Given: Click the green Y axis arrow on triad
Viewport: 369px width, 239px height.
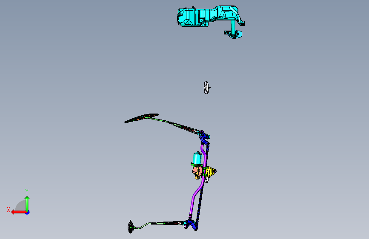Looking at the screenshot, I should (x=27, y=203).
